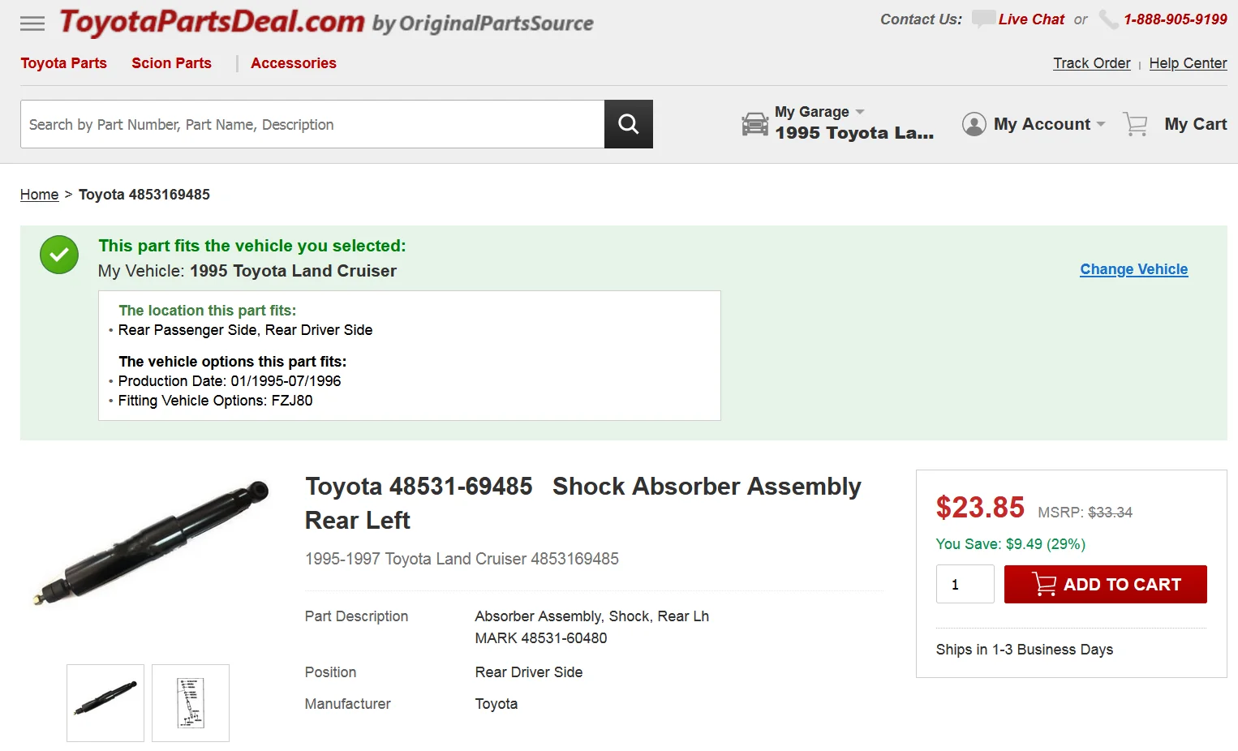Click the Live Chat bubble icon
Image resolution: width=1238 pixels, height=751 pixels.
tap(983, 19)
